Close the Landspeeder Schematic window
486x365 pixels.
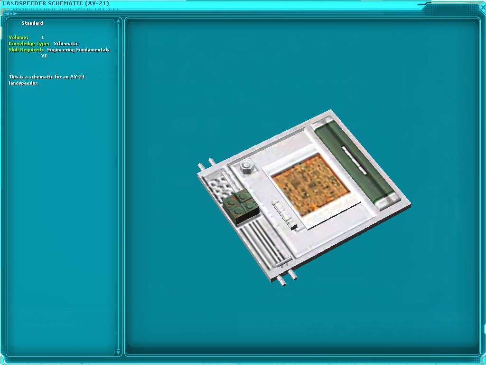point(483,8)
